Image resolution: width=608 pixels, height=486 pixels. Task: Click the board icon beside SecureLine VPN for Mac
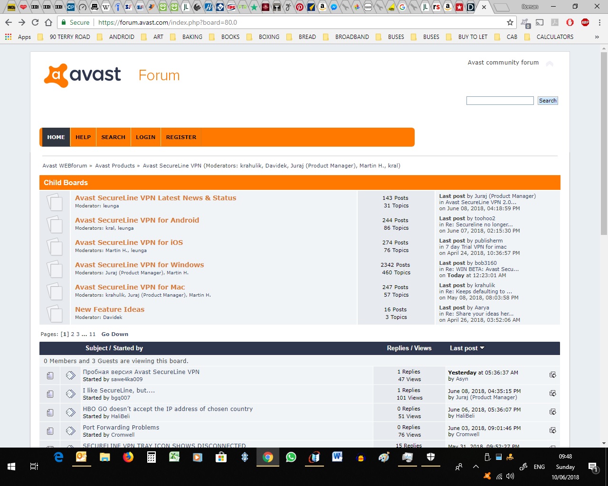(55, 291)
